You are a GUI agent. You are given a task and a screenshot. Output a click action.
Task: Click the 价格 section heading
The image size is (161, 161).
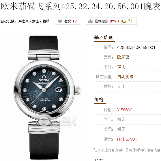[99, 100]
